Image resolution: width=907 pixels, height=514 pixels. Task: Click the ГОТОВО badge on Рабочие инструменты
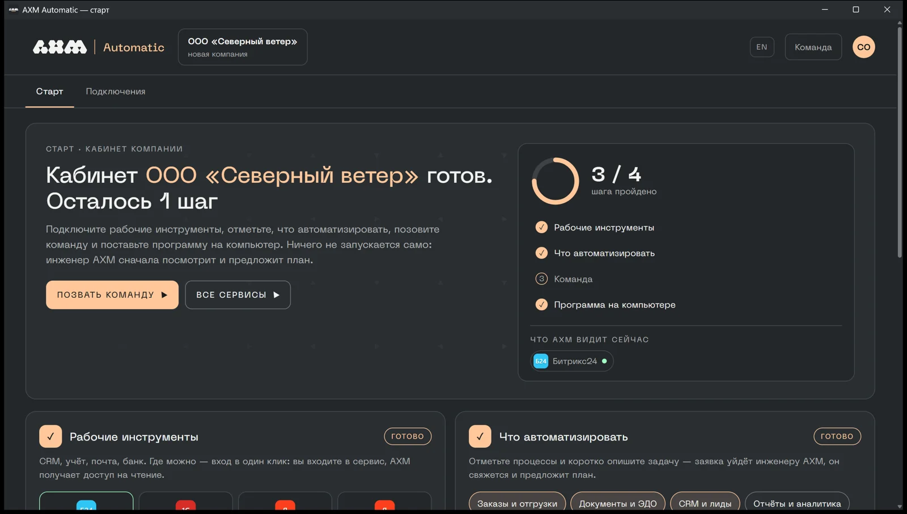(x=408, y=436)
